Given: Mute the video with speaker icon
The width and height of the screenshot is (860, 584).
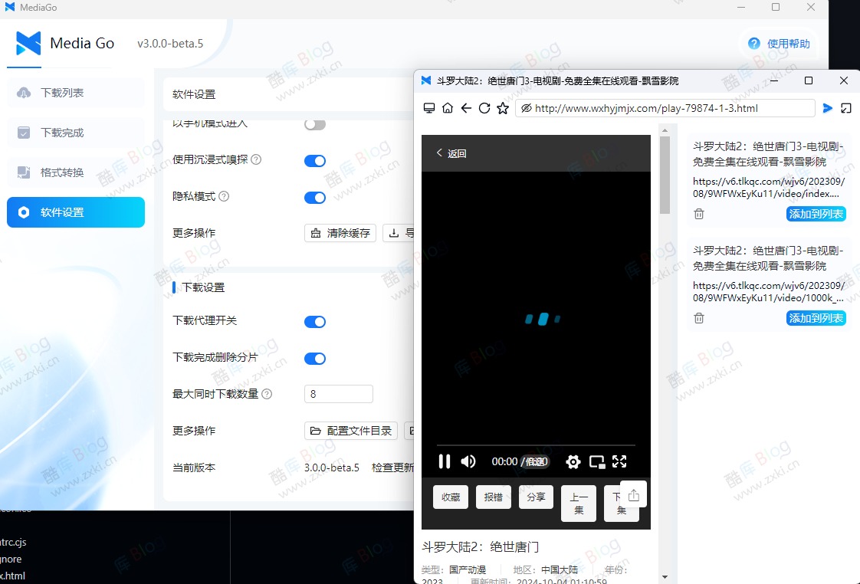Looking at the screenshot, I should pyautogui.click(x=468, y=461).
